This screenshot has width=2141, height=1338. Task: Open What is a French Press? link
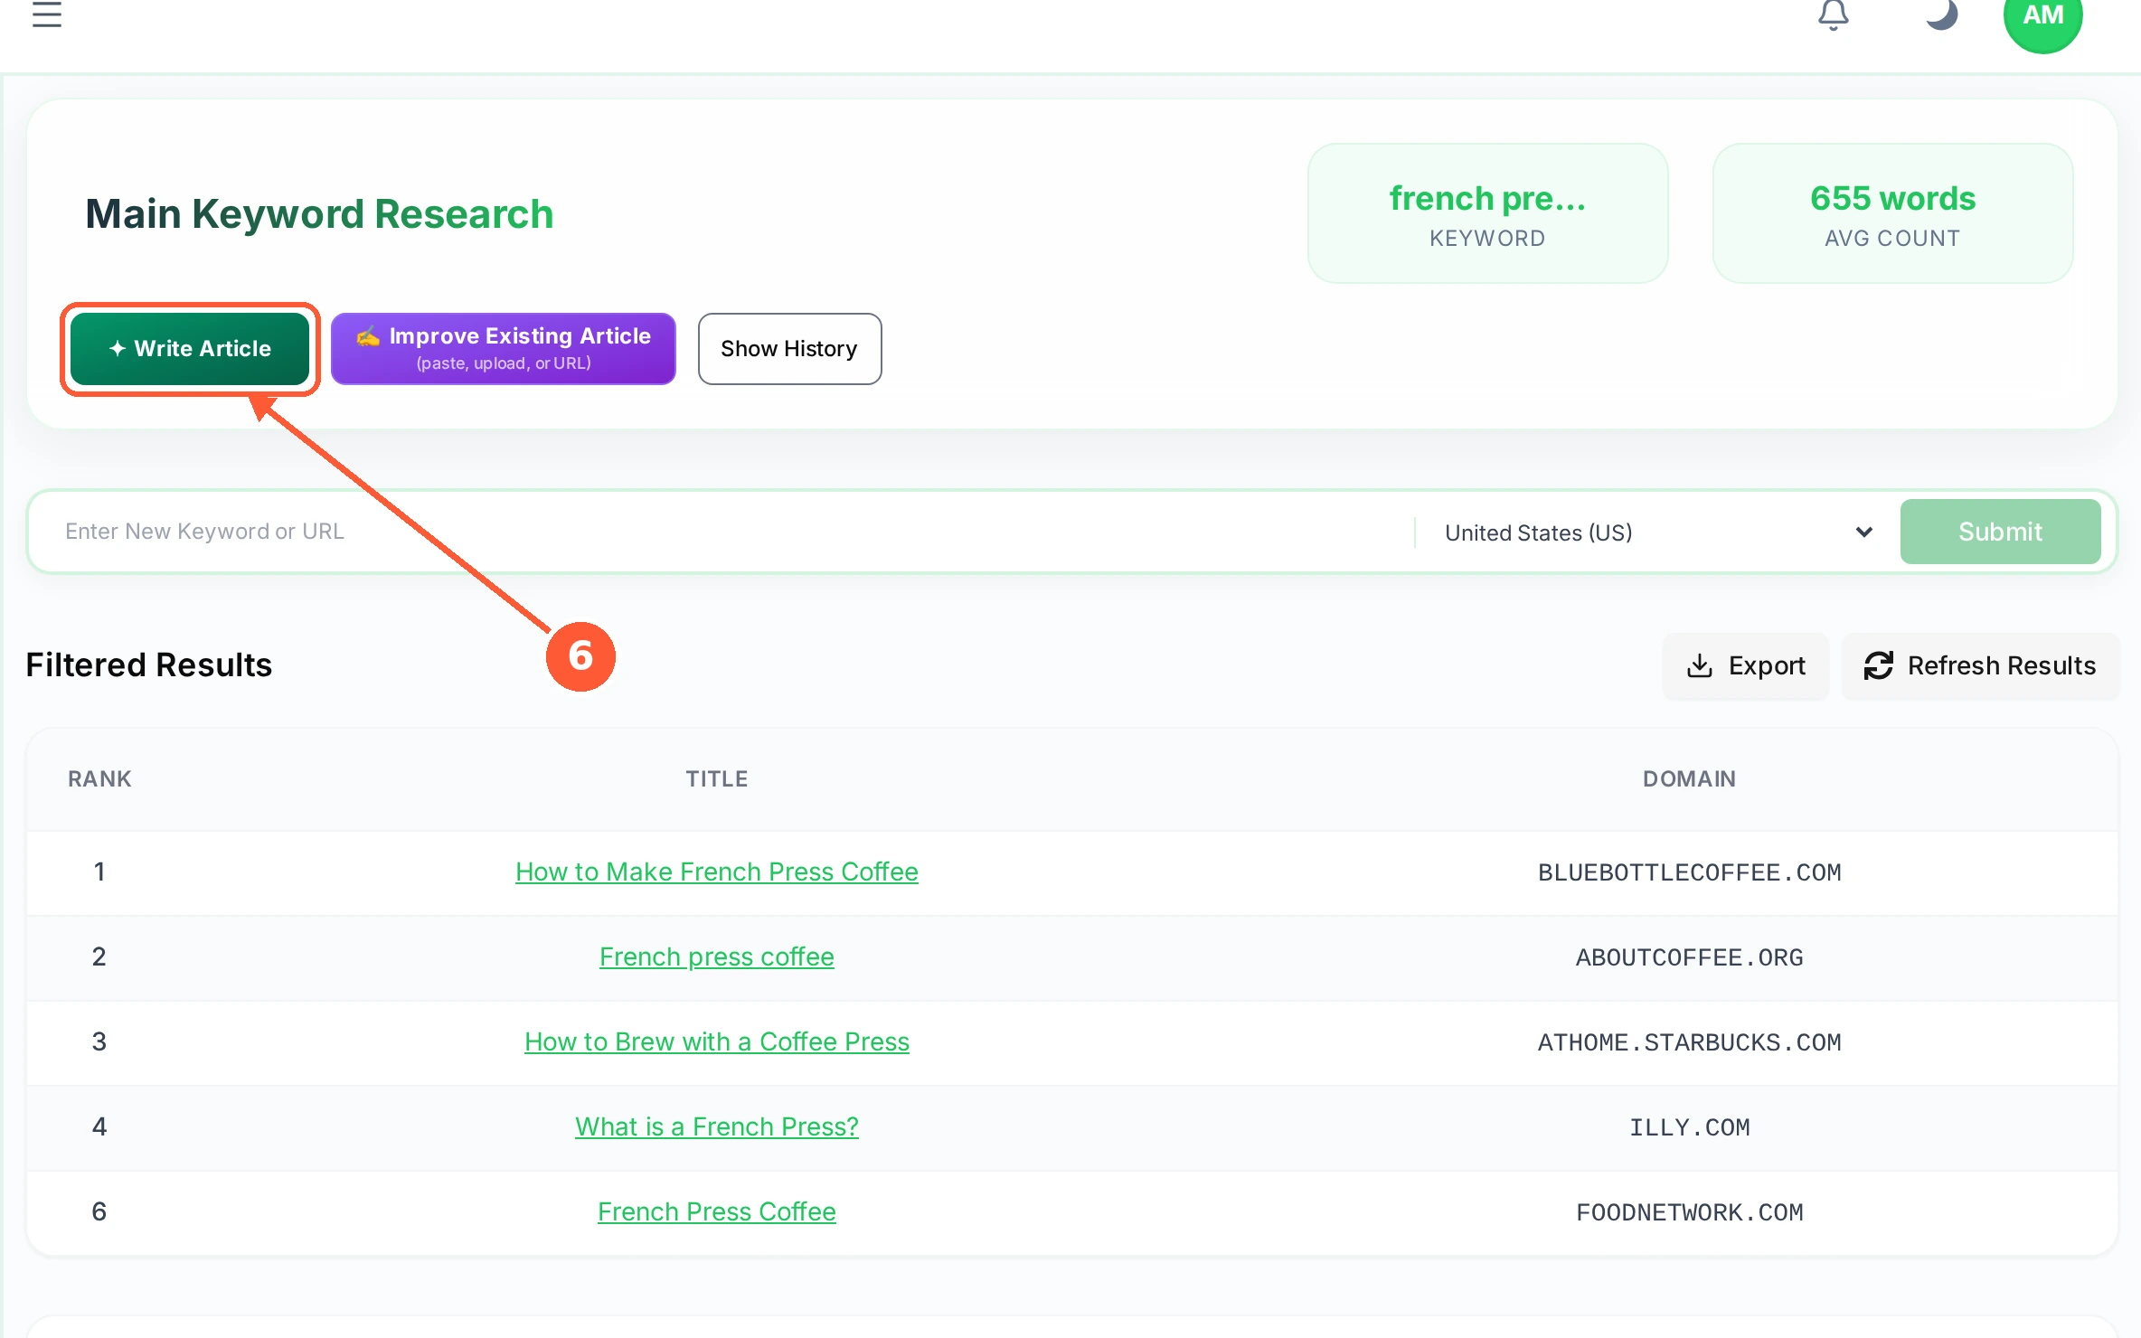tap(717, 1126)
